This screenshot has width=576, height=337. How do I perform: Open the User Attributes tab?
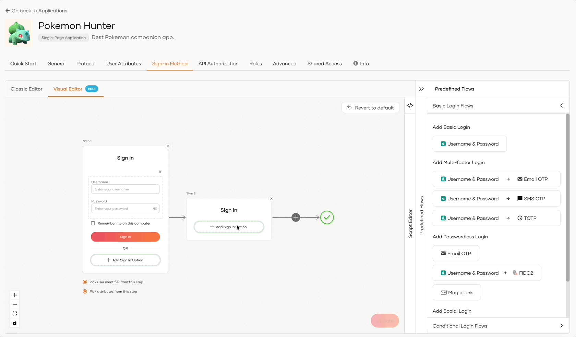[124, 64]
